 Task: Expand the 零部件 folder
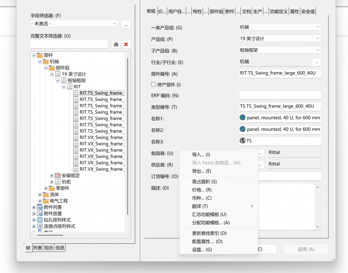tap(46, 188)
